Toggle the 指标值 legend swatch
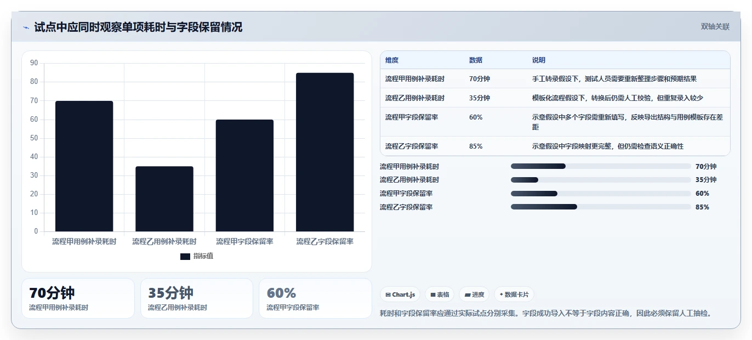752x340 pixels. click(x=185, y=256)
